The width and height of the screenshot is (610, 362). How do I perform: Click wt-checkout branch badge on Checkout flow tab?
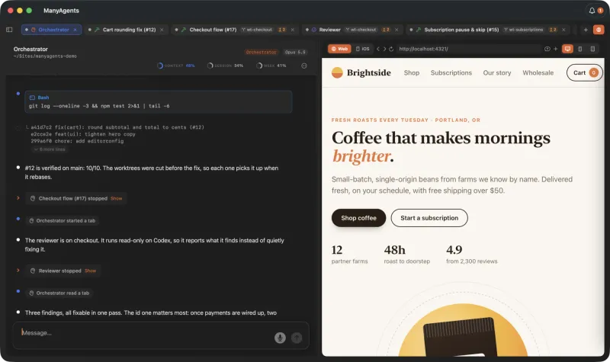coord(257,30)
